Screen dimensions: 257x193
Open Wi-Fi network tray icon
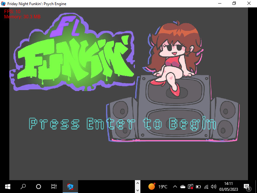206,187
